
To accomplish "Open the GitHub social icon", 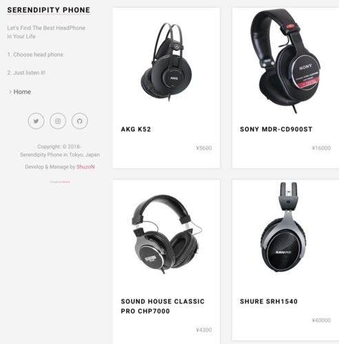I will coord(80,121).
